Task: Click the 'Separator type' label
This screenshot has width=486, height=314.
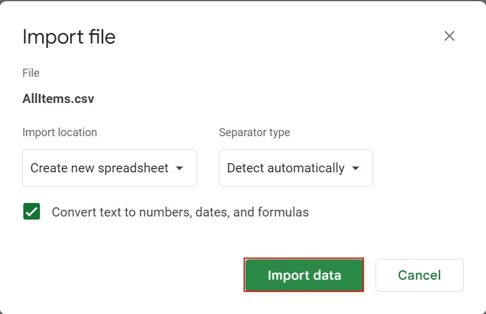Action: coord(254,132)
